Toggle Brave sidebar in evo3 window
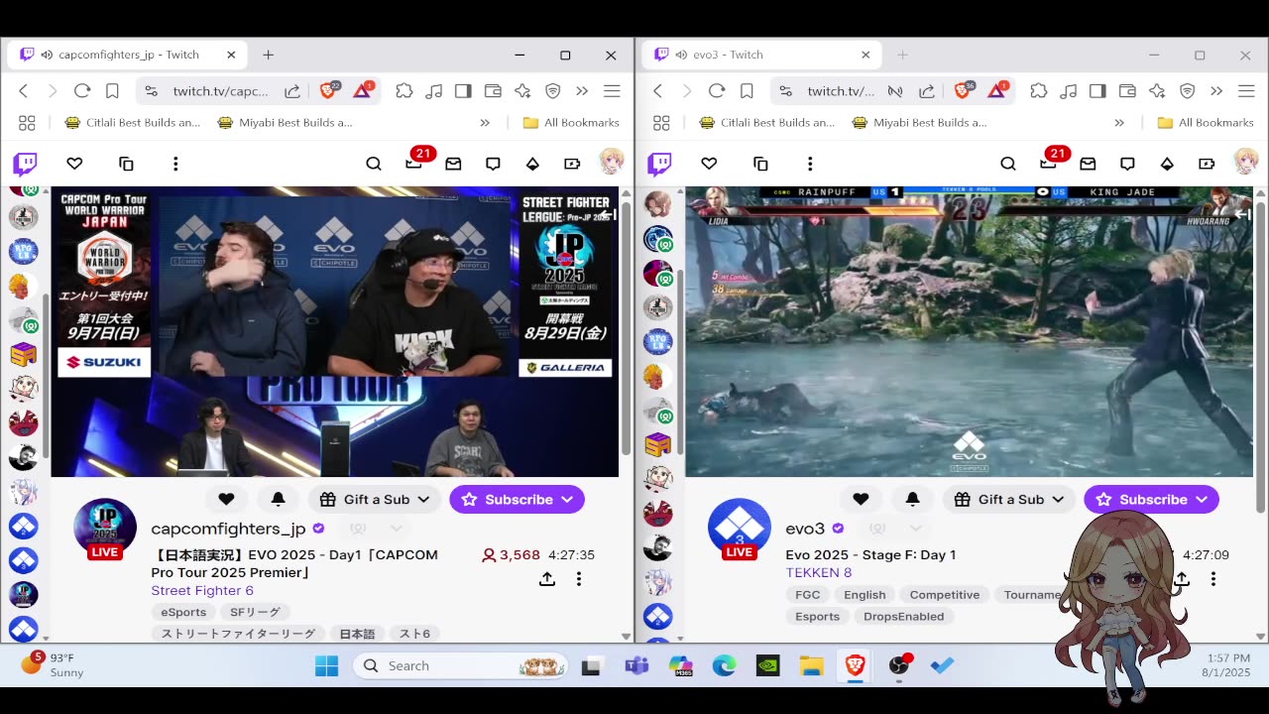The height and width of the screenshot is (714, 1269). click(1097, 91)
